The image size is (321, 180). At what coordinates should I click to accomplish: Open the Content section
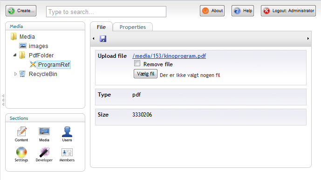pyautogui.click(x=21, y=134)
